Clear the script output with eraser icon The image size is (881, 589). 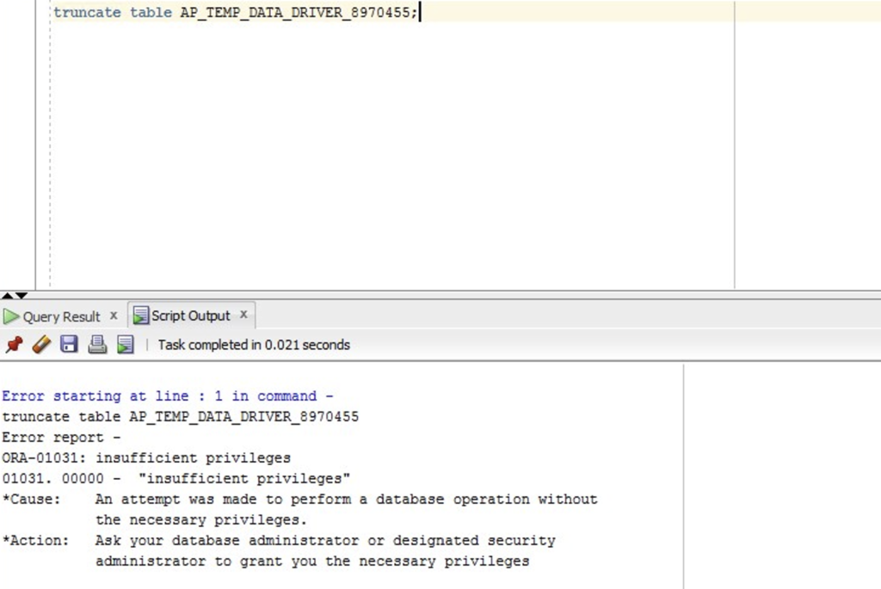point(41,344)
